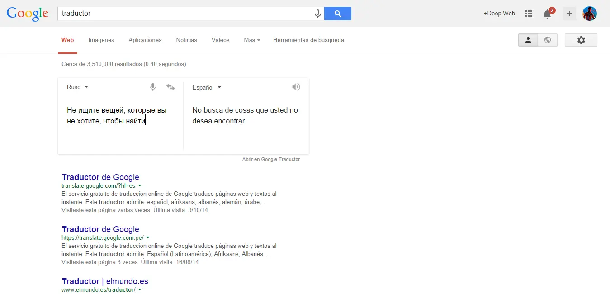This screenshot has width=610, height=294.
Task: Click the Última visita: 9/10/14 text
Action: tap(181, 210)
